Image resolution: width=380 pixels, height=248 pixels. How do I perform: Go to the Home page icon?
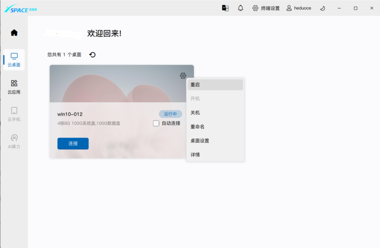14,33
